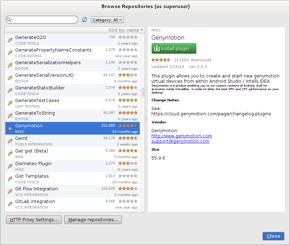
Task: Click the 82,147 download count
Action: 109,75
